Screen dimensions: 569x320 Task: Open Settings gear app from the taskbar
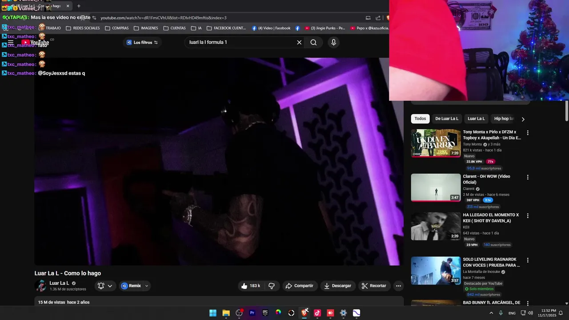tap(343, 313)
